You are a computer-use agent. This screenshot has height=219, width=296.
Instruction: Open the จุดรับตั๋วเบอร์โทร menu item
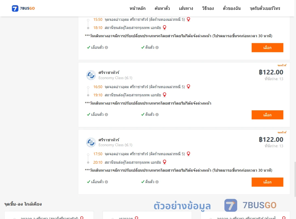coord(265,8)
